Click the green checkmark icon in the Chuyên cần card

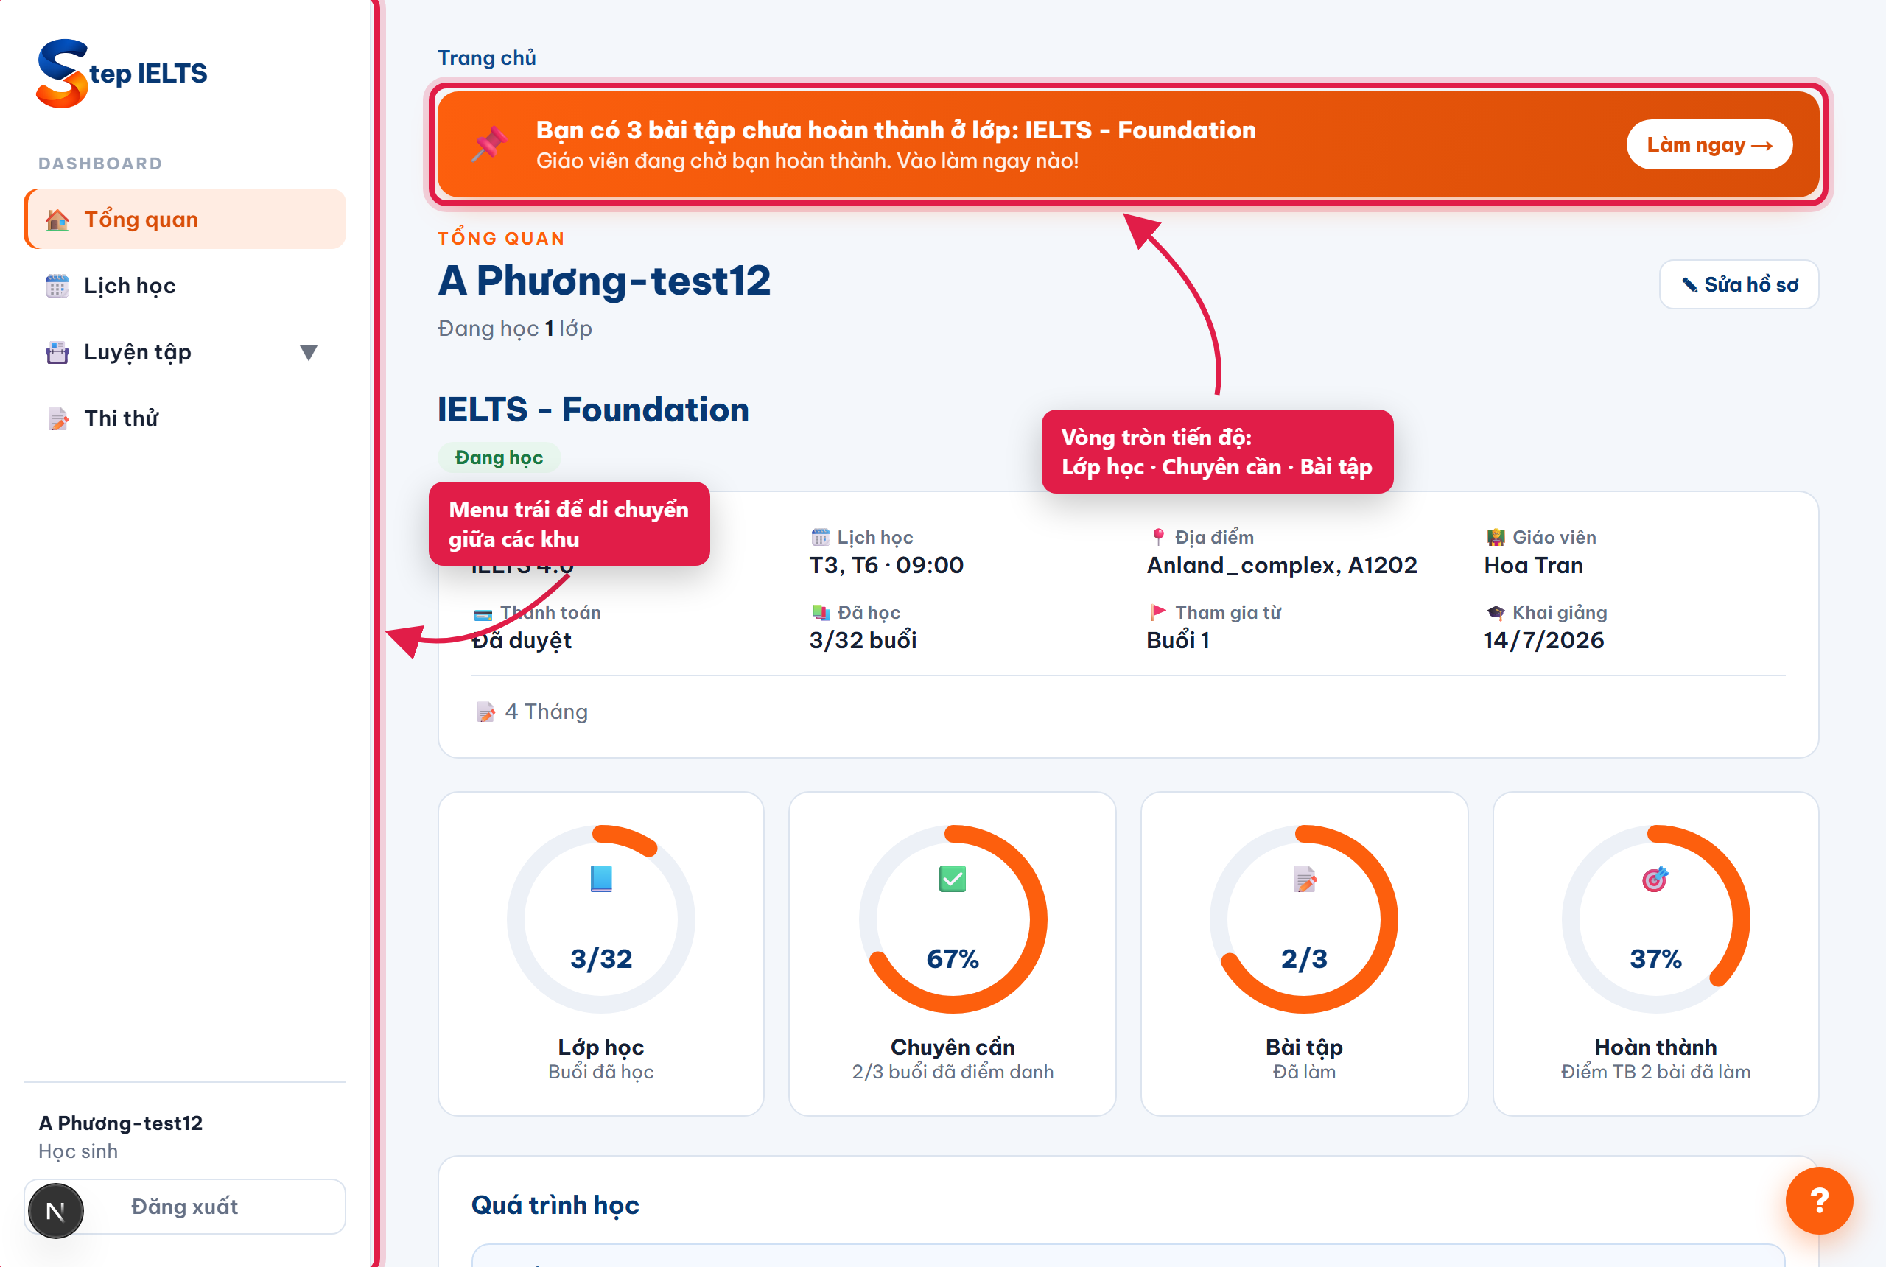[953, 878]
